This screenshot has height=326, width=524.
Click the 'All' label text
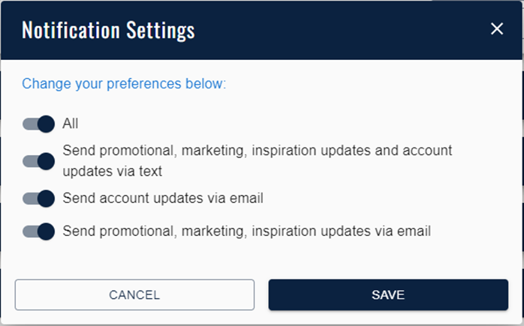pos(71,124)
